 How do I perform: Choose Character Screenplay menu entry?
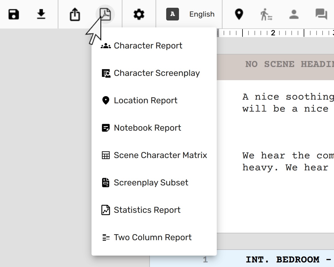pos(156,73)
